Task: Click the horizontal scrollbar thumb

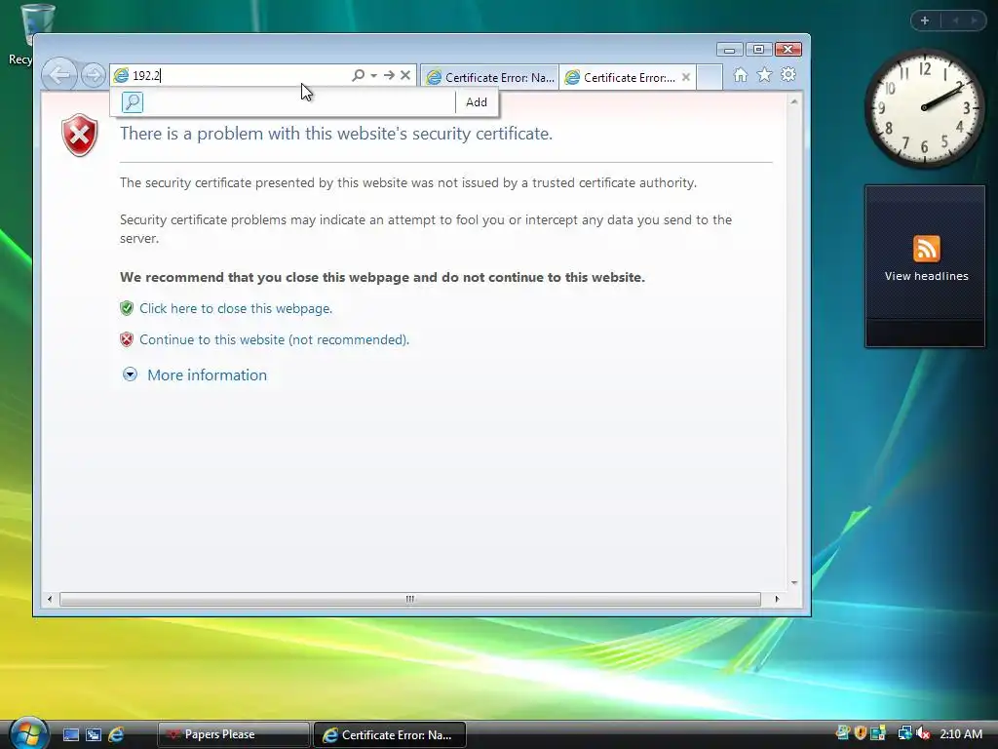Action: pyautogui.click(x=410, y=599)
